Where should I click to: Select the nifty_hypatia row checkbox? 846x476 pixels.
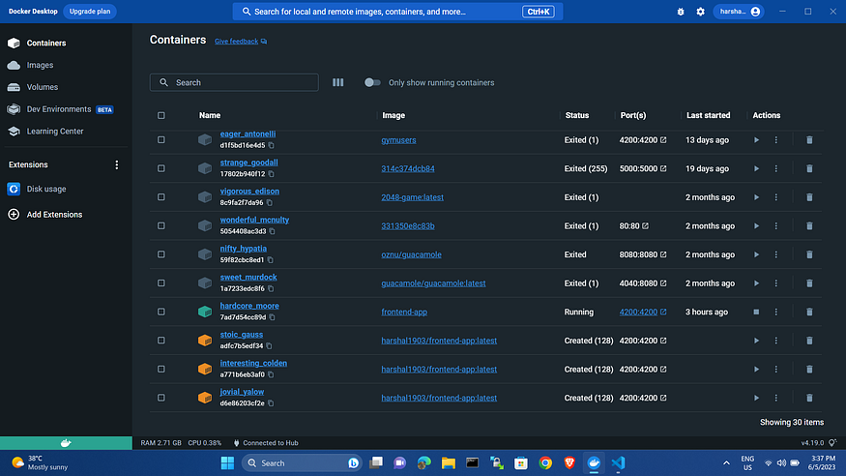click(x=161, y=254)
